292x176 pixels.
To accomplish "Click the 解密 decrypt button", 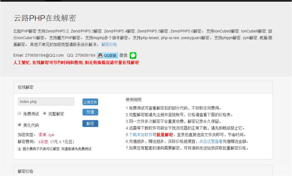I will click(x=90, y=124).
